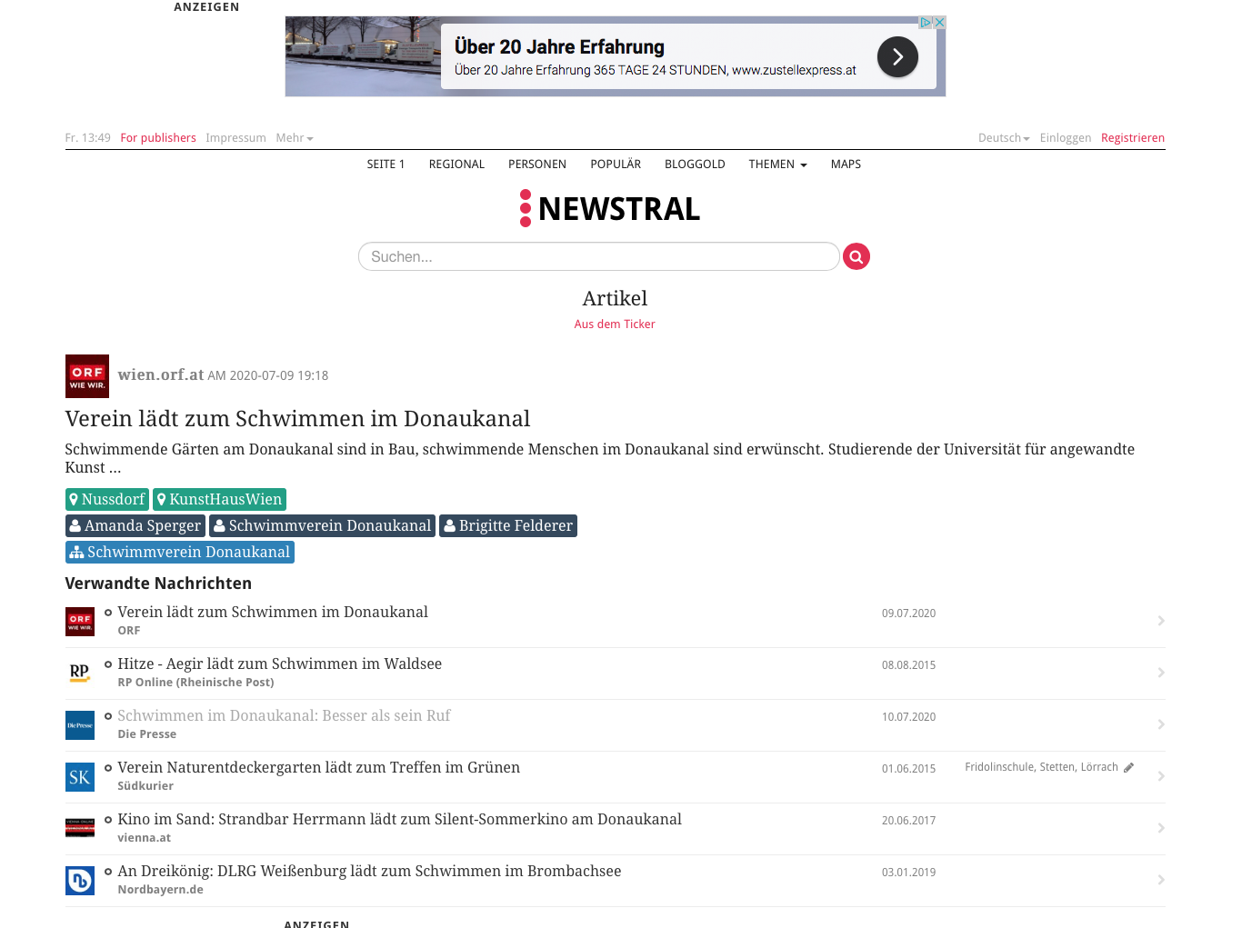
Task: Open chevron for ORF Donaukanal row
Action: point(1161,621)
